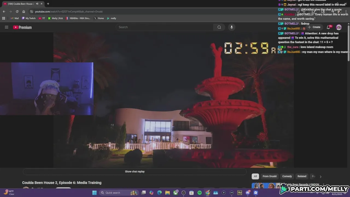The width and height of the screenshot is (350, 197).
Task: Click the Create button on YouTube
Action: (314, 27)
